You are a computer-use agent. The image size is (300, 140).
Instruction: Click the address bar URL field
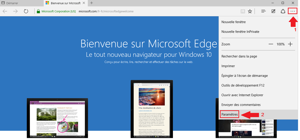pos(106,11)
